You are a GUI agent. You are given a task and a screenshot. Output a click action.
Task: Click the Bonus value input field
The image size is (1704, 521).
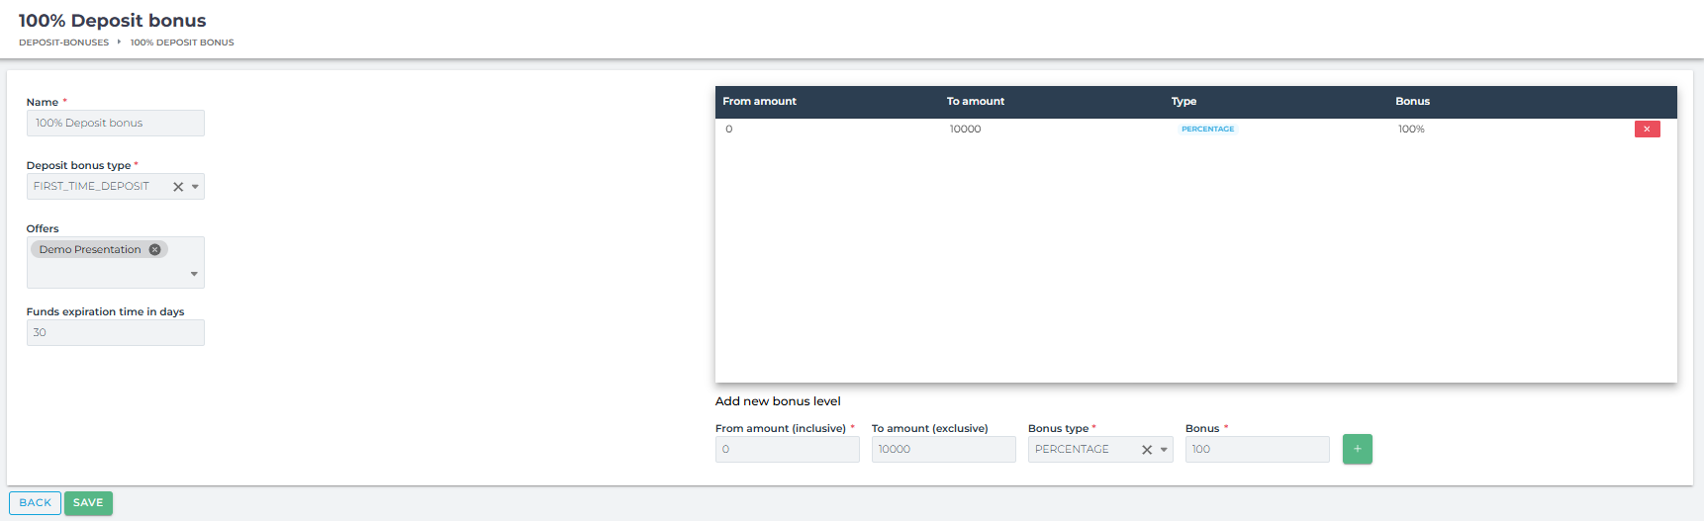click(1257, 450)
